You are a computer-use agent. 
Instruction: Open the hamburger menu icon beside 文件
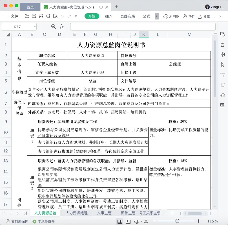[6, 16]
